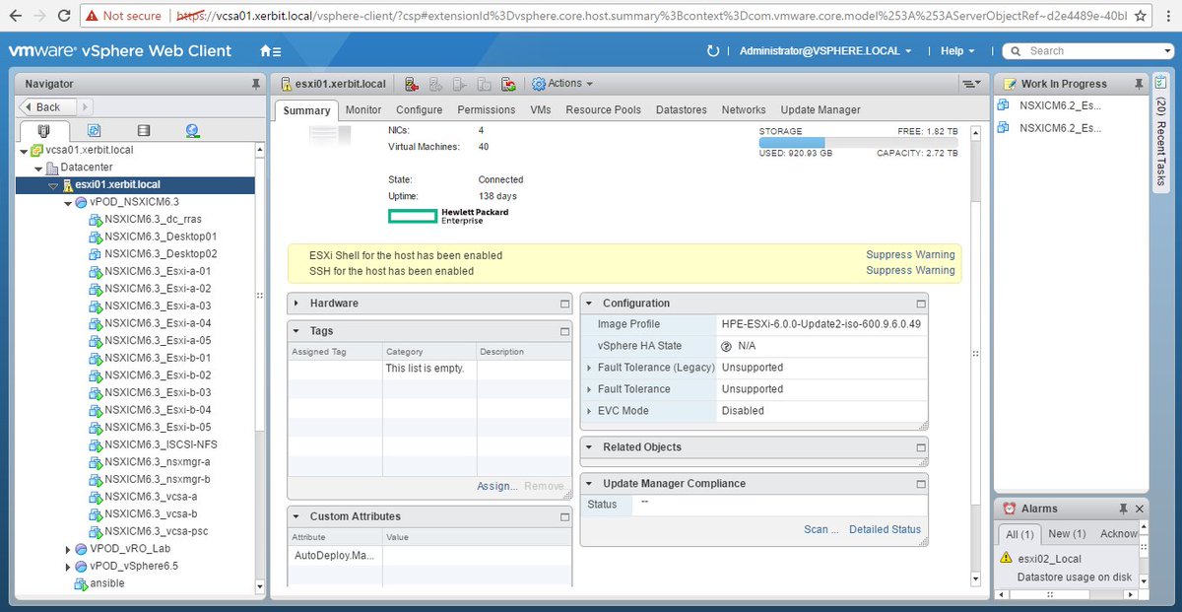Open the Detailed Status link
Screen dimensions: 1182x612
point(886,530)
